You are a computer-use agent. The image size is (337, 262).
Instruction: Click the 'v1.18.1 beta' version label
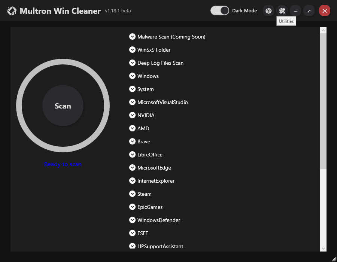pyautogui.click(x=118, y=11)
